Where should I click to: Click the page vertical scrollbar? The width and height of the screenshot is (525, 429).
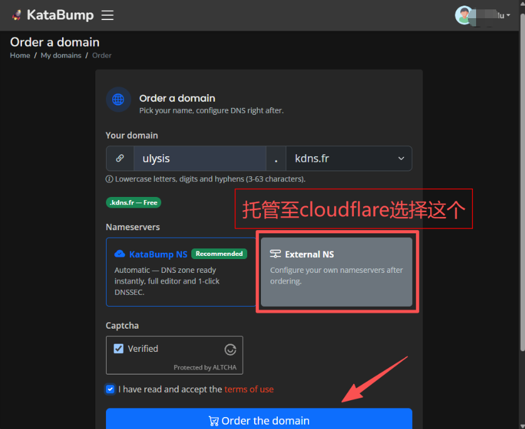[522, 183]
